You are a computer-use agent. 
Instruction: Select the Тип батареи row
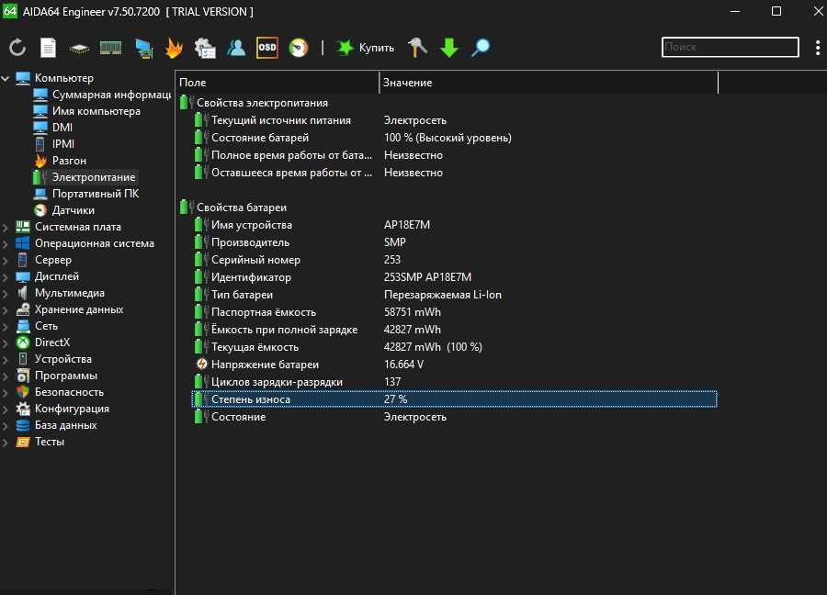click(454, 294)
